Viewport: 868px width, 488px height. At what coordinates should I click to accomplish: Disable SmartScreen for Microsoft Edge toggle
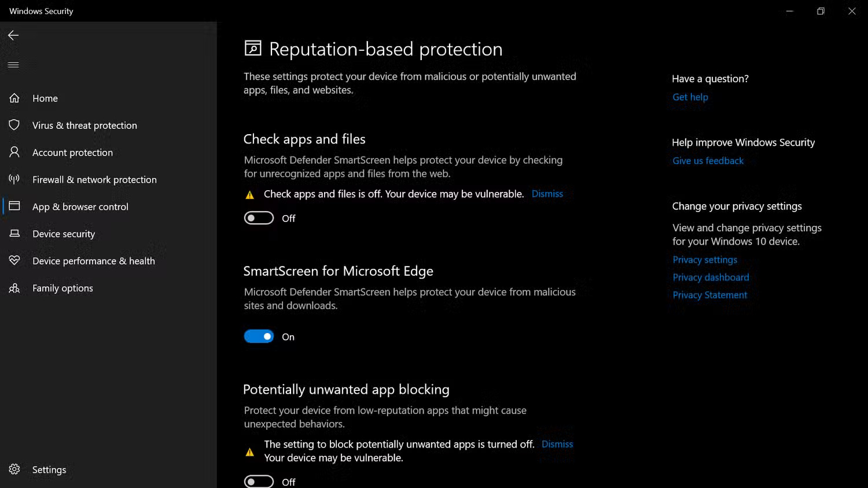259,337
